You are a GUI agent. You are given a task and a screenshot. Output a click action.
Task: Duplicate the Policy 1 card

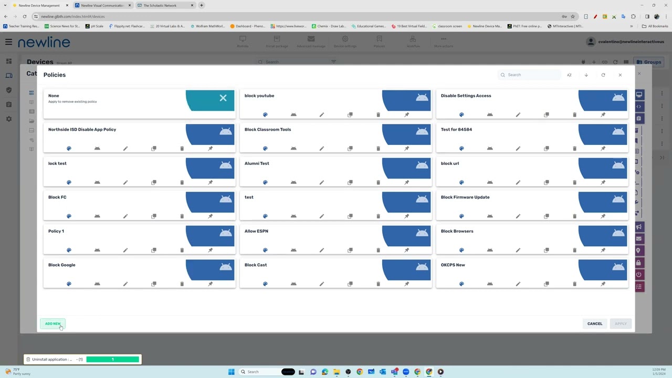point(154,250)
